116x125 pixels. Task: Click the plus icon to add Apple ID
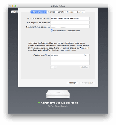click(x=52, y=67)
